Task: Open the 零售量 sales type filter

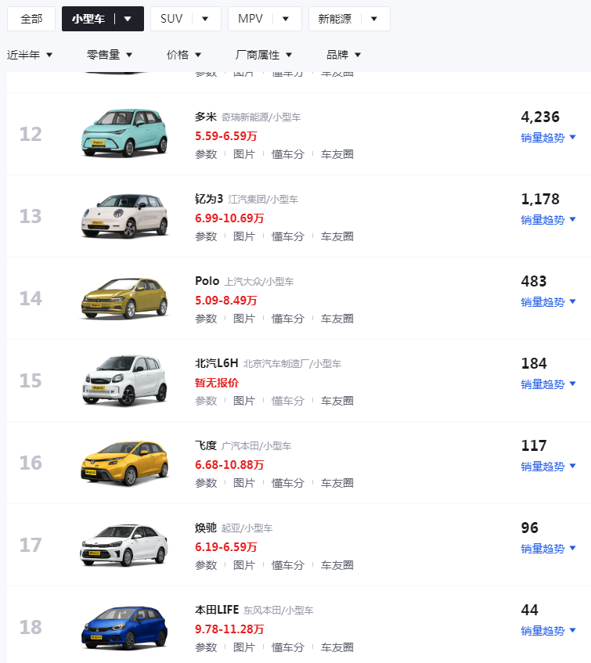Action: pos(110,55)
